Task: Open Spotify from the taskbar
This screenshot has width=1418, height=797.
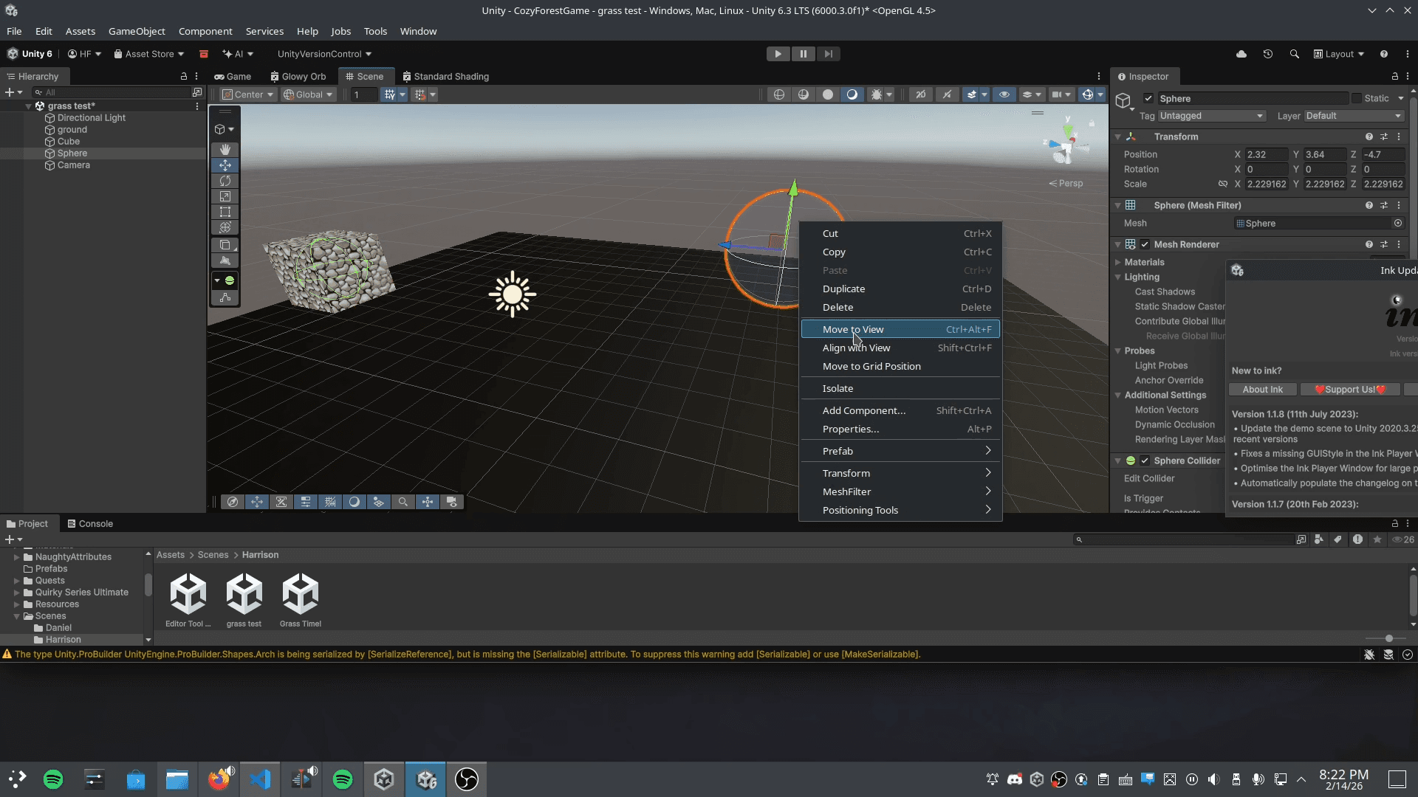Action: [53, 779]
